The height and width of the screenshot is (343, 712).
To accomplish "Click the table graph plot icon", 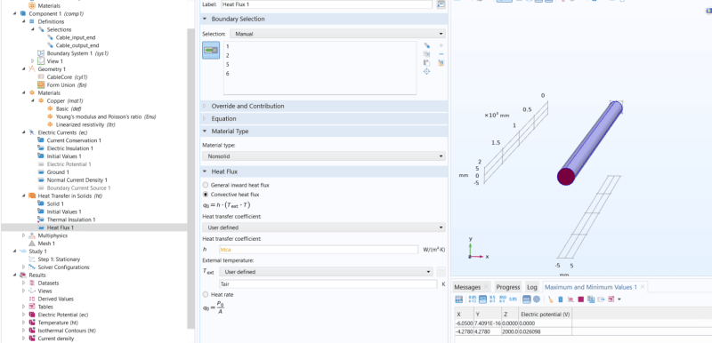I will click(x=570, y=299).
